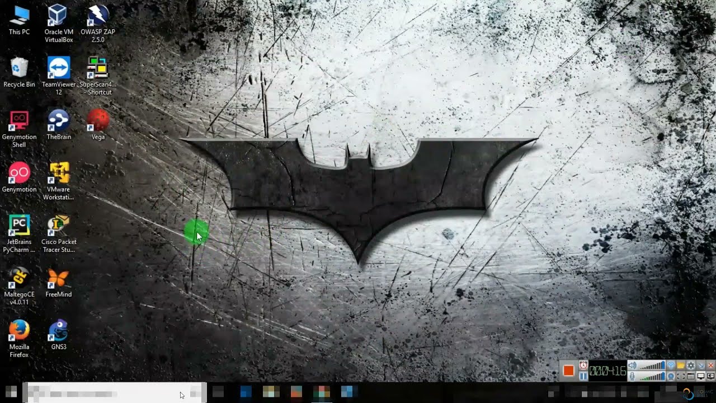Screen dimensions: 716x403
Task: Pause the screen recording
Action: coord(583,376)
